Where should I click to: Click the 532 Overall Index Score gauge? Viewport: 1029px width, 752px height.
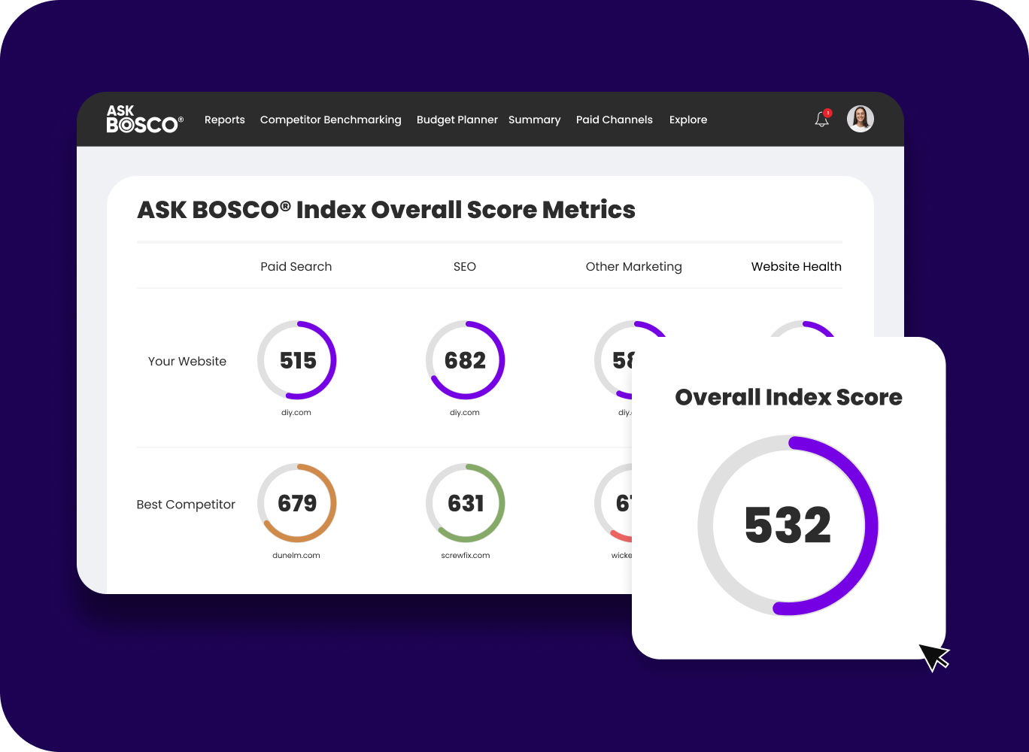788,525
